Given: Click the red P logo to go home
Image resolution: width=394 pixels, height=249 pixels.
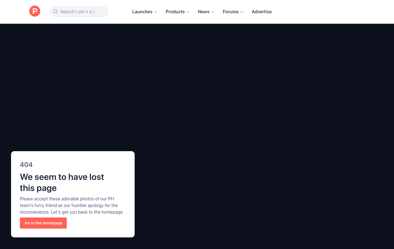Looking at the screenshot, I should (35, 11).
